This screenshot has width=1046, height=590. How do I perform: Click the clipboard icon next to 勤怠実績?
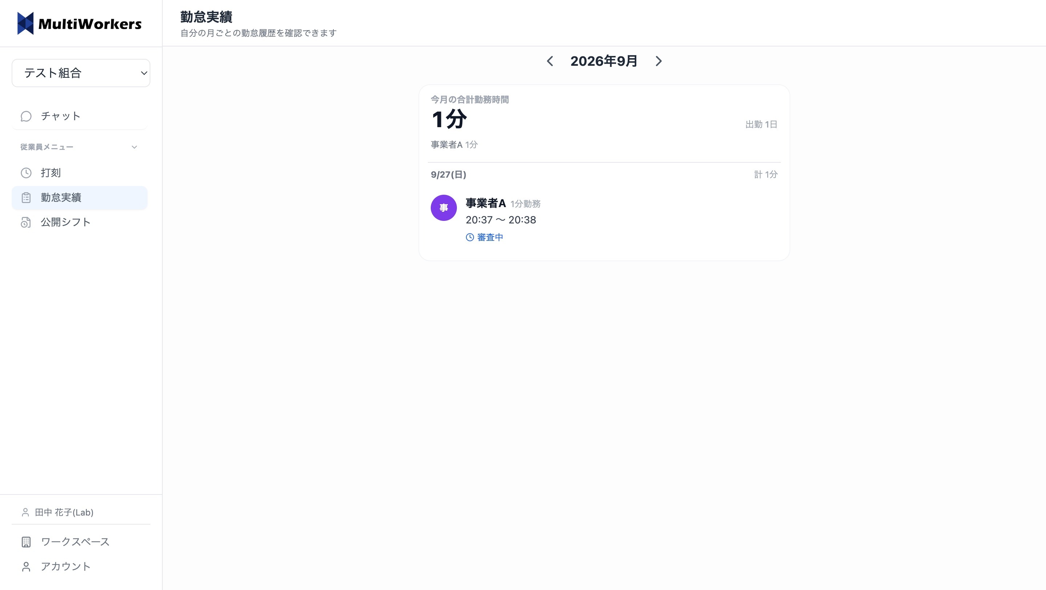26,198
